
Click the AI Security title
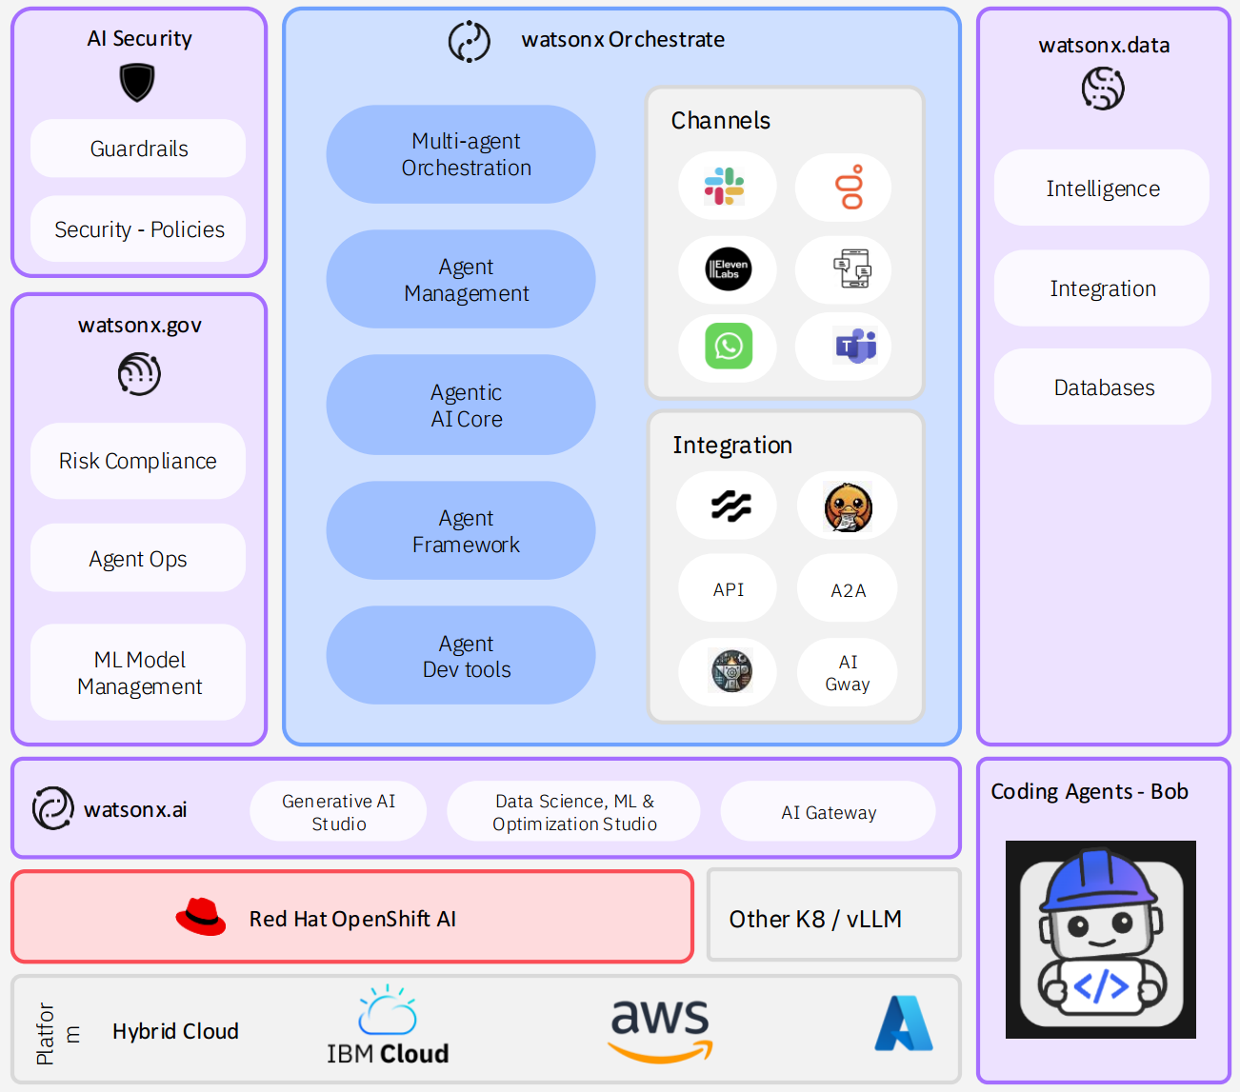139,38
